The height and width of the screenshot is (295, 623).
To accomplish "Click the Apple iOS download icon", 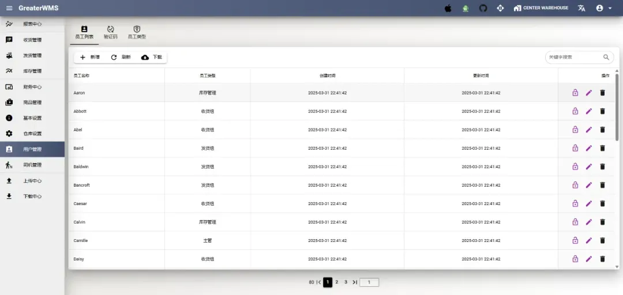I will tap(448, 8).
